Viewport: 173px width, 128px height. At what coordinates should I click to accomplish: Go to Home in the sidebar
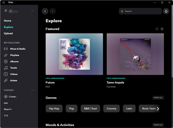[x=8, y=21]
